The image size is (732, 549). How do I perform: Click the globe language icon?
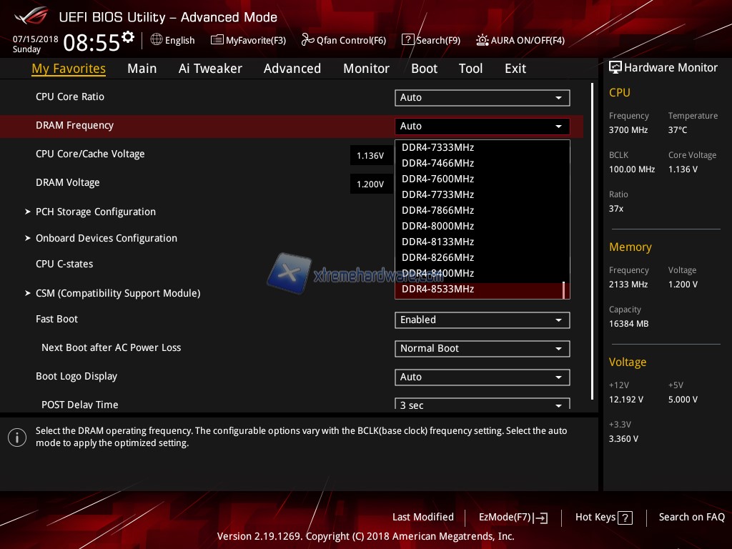[157, 40]
